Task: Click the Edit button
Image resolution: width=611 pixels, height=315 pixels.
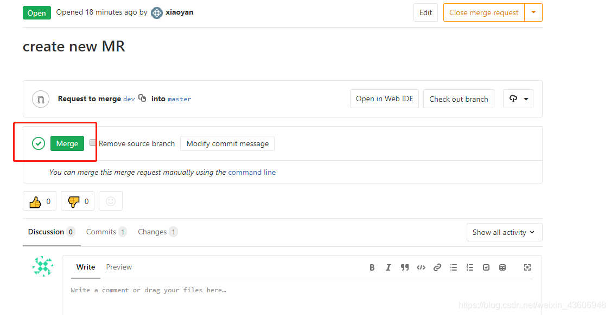Action: tap(425, 12)
